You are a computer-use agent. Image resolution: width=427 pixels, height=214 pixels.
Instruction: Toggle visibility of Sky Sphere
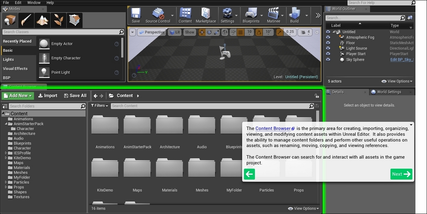click(x=328, y=60)
